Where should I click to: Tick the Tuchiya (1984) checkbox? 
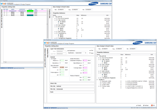(101, 86)
